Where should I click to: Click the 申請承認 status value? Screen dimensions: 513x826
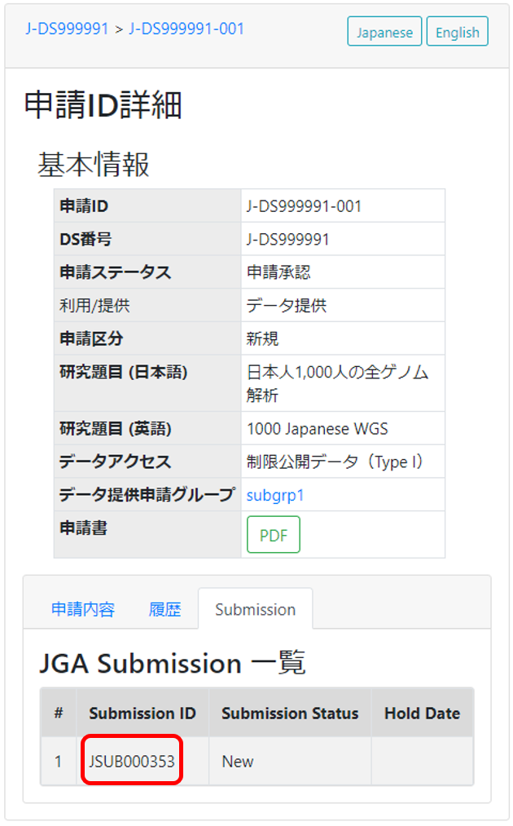click(278, 272)
